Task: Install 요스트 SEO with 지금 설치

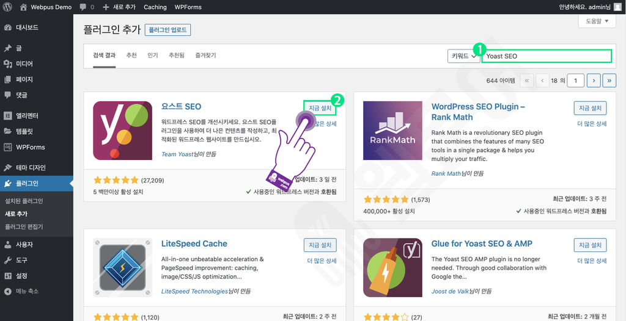Action: coord(320,107)
